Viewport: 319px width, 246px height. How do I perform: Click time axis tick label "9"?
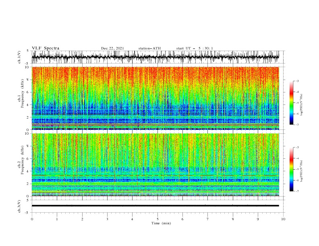[258, 219]
